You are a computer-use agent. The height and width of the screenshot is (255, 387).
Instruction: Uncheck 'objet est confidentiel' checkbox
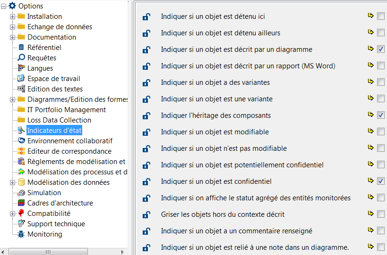pyautogui.click(x=380, y=181)
